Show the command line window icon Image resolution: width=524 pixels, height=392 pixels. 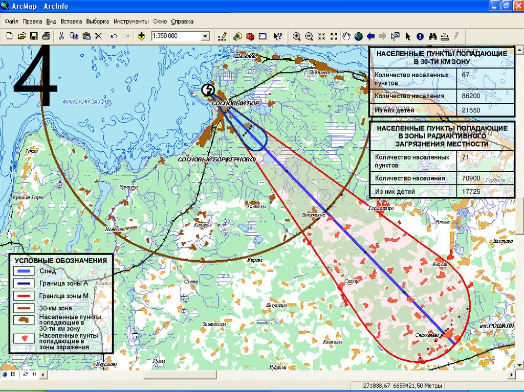[263, 36]
